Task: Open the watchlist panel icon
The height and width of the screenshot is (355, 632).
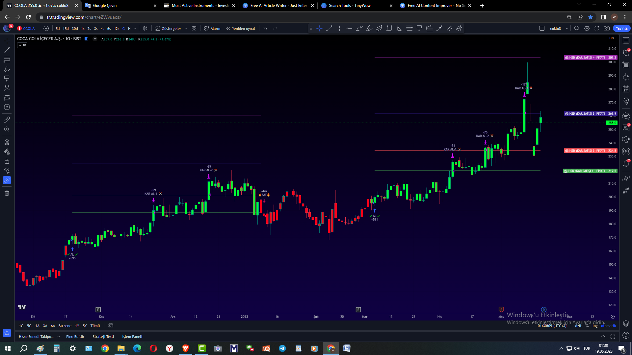Action: click(x=626, y=40)
